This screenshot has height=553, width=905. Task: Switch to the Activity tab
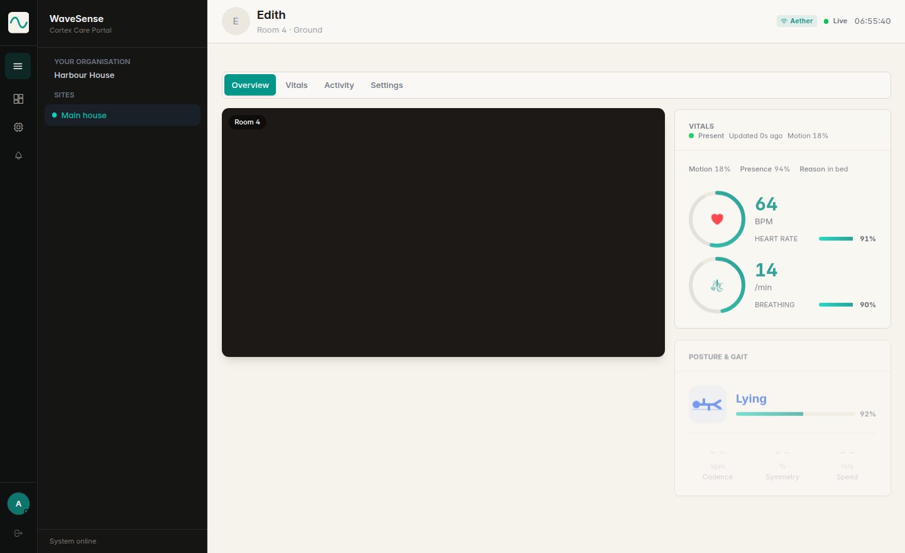tap(339, 85)
